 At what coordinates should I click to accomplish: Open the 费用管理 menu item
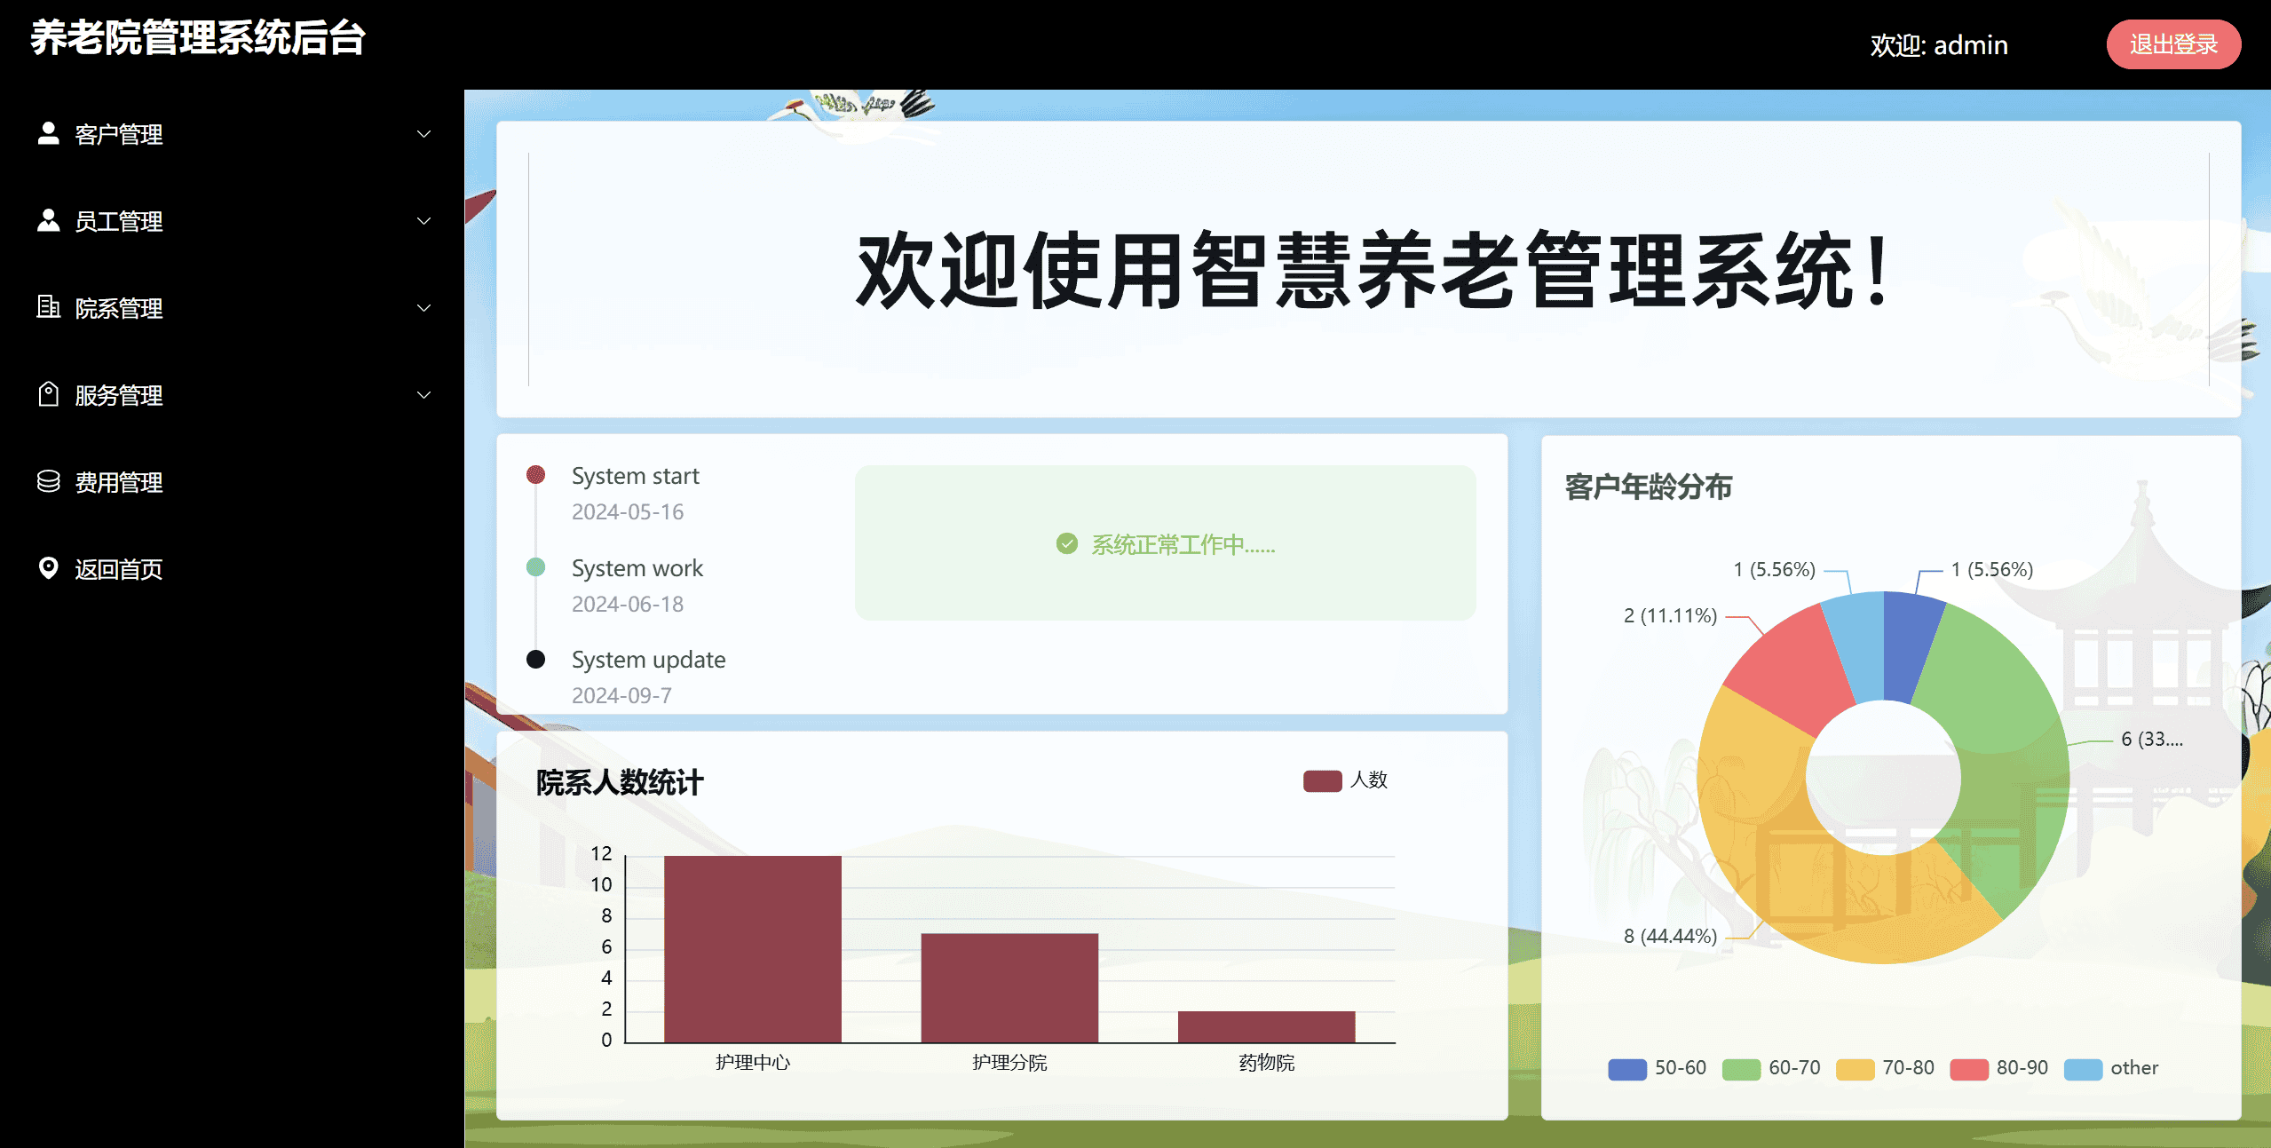[119, 482]
